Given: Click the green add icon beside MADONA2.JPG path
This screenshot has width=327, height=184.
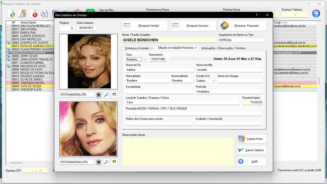Looking at the screenshot, I should point(114,162).
